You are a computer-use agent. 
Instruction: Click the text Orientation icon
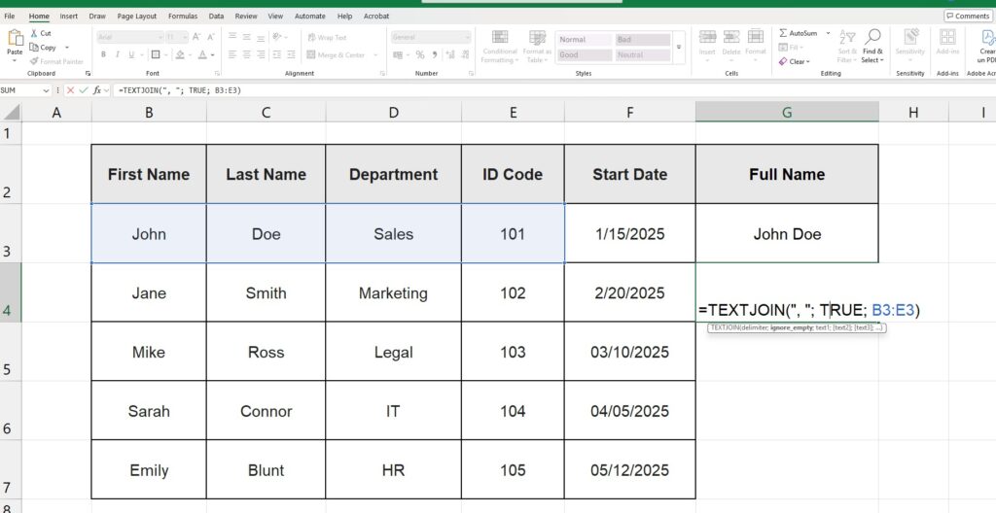tap(277, 38)
